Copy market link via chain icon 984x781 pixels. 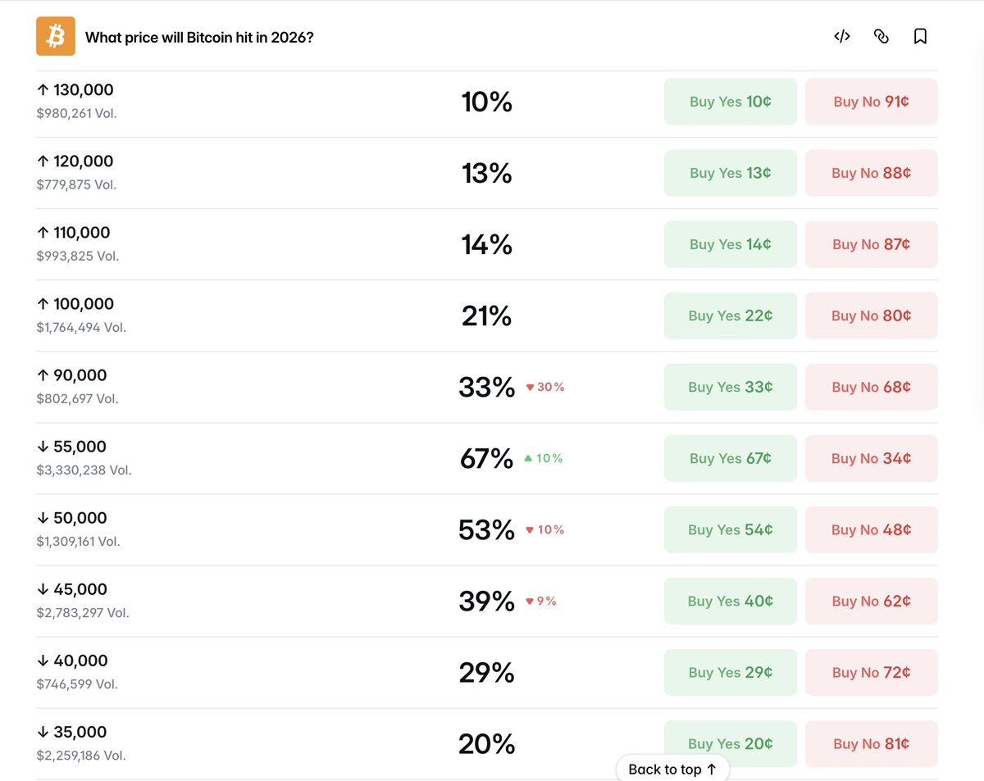click(881, 36)
